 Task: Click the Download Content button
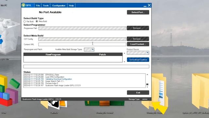click(138, 60)
